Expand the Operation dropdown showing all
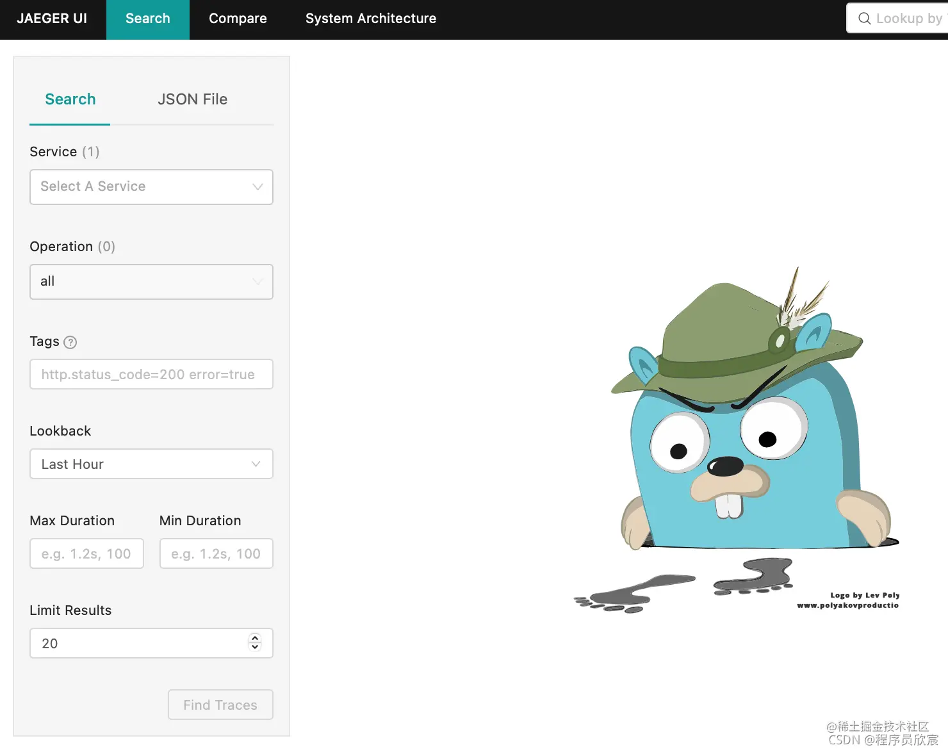The height and width of the screenshot is (752, 948). (x=151, y=282)
